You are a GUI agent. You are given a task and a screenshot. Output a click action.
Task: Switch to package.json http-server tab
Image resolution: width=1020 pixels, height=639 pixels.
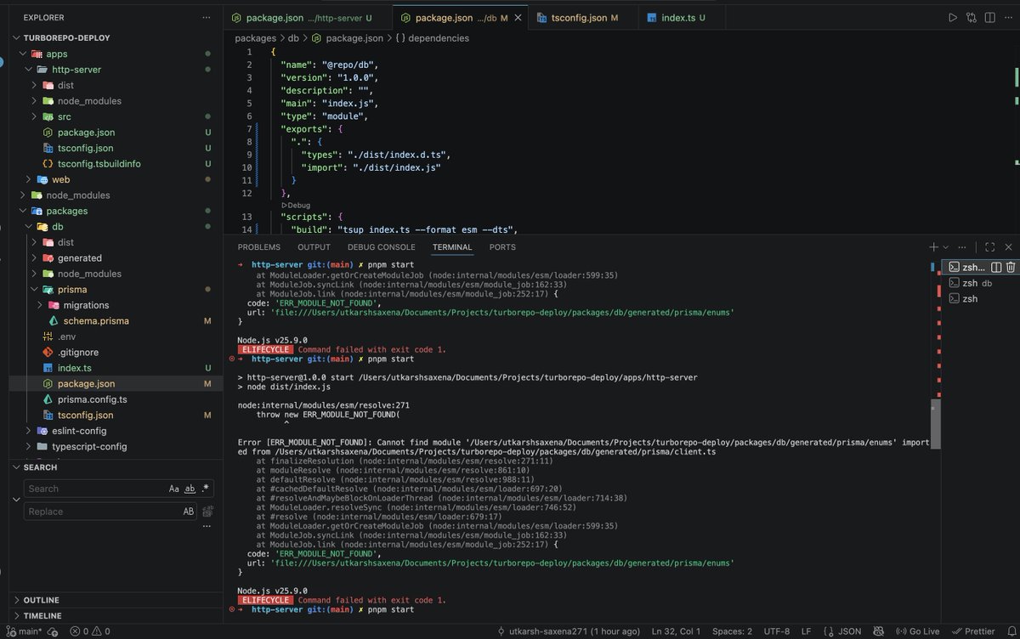pyautogui.click(x=308, y=17)
